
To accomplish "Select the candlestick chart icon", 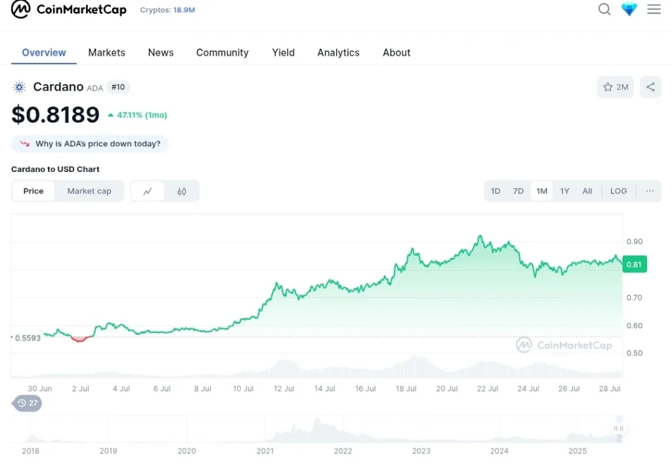I will [x=182, y=191].
